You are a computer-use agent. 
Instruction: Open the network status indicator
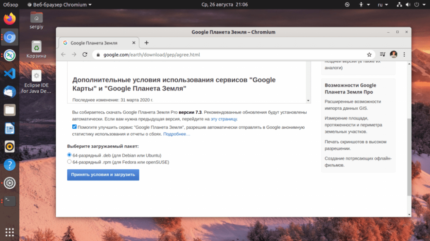click(399, 5)
